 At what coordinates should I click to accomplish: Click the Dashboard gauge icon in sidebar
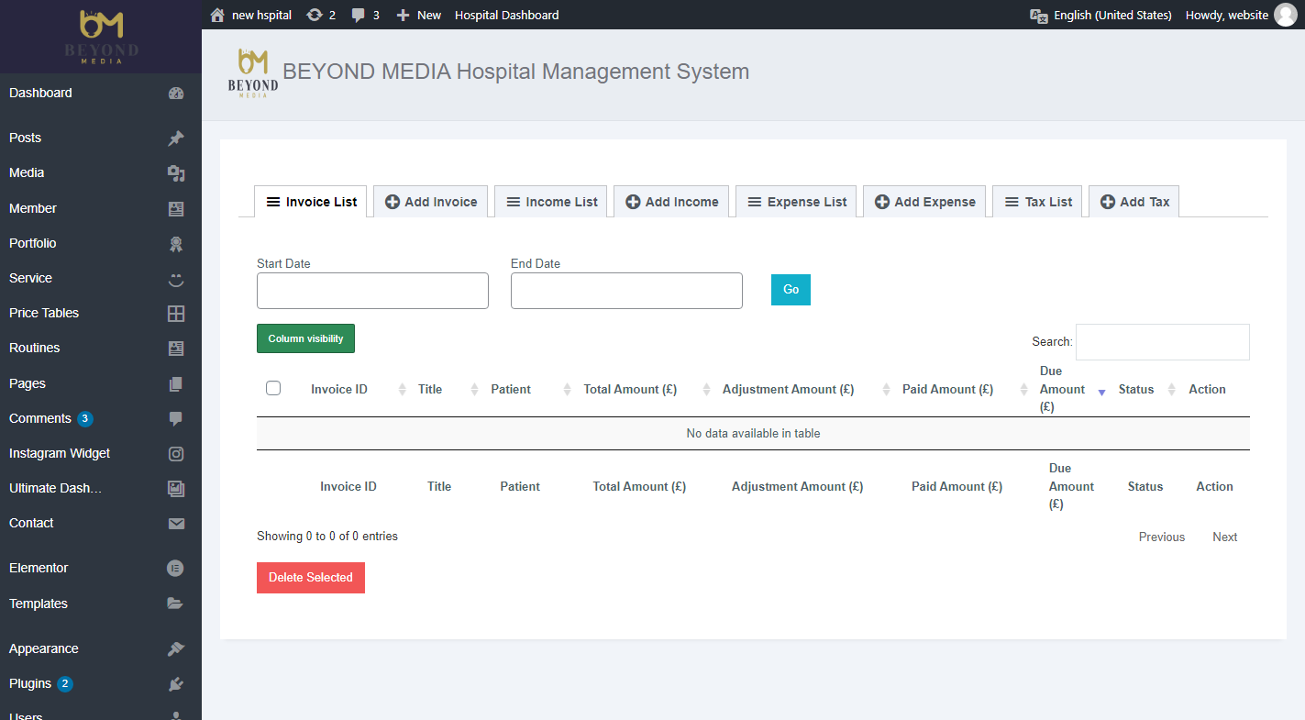[176, 94]
